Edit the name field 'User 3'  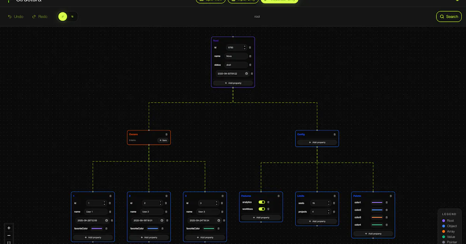point(208,212)
